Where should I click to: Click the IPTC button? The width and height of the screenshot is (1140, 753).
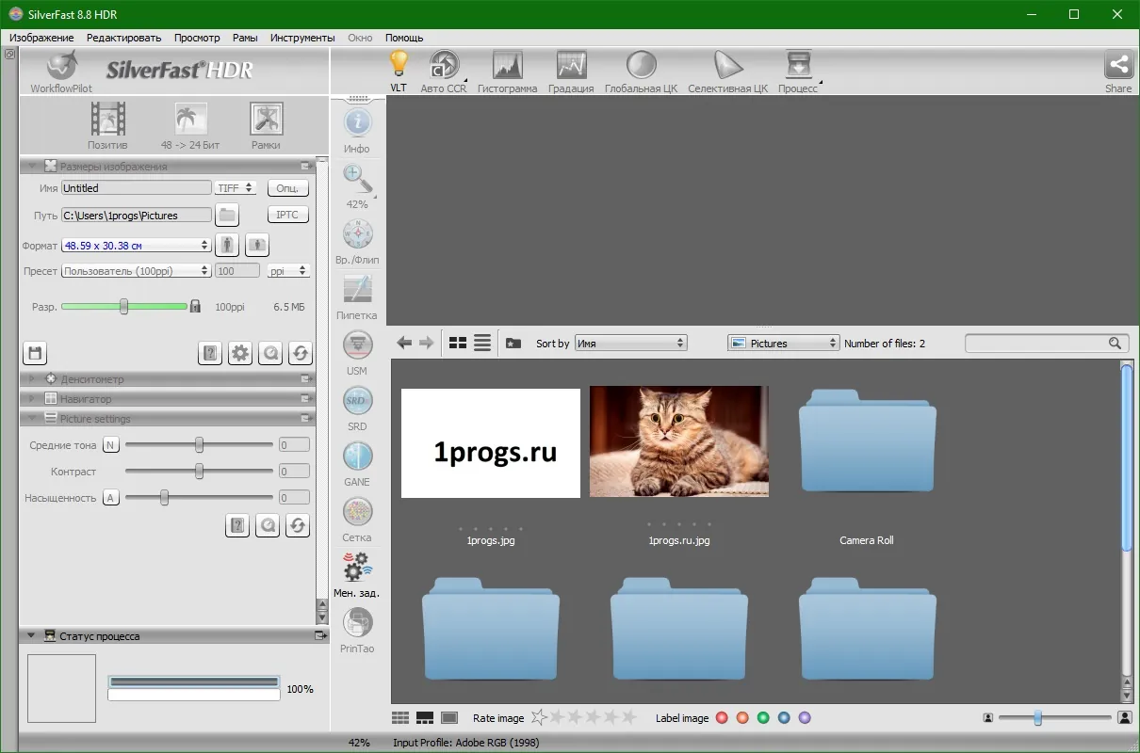tap(287, 215)
